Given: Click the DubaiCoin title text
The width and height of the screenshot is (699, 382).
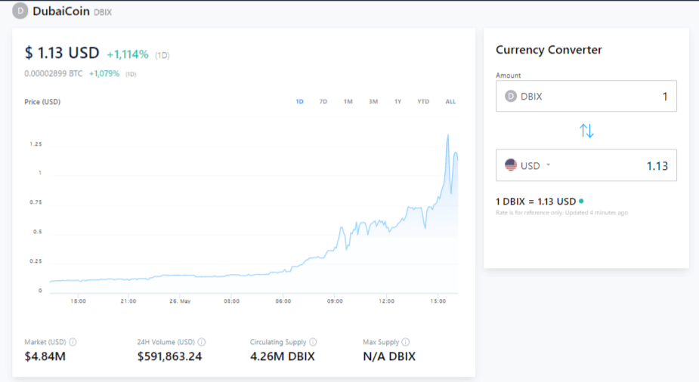Looking at the screenshot, I should (61, 11).
